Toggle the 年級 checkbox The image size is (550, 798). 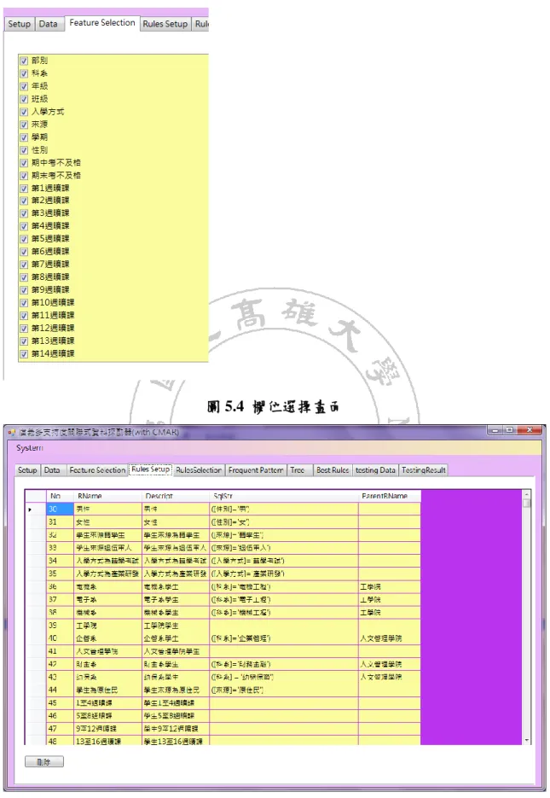point(23,86)
